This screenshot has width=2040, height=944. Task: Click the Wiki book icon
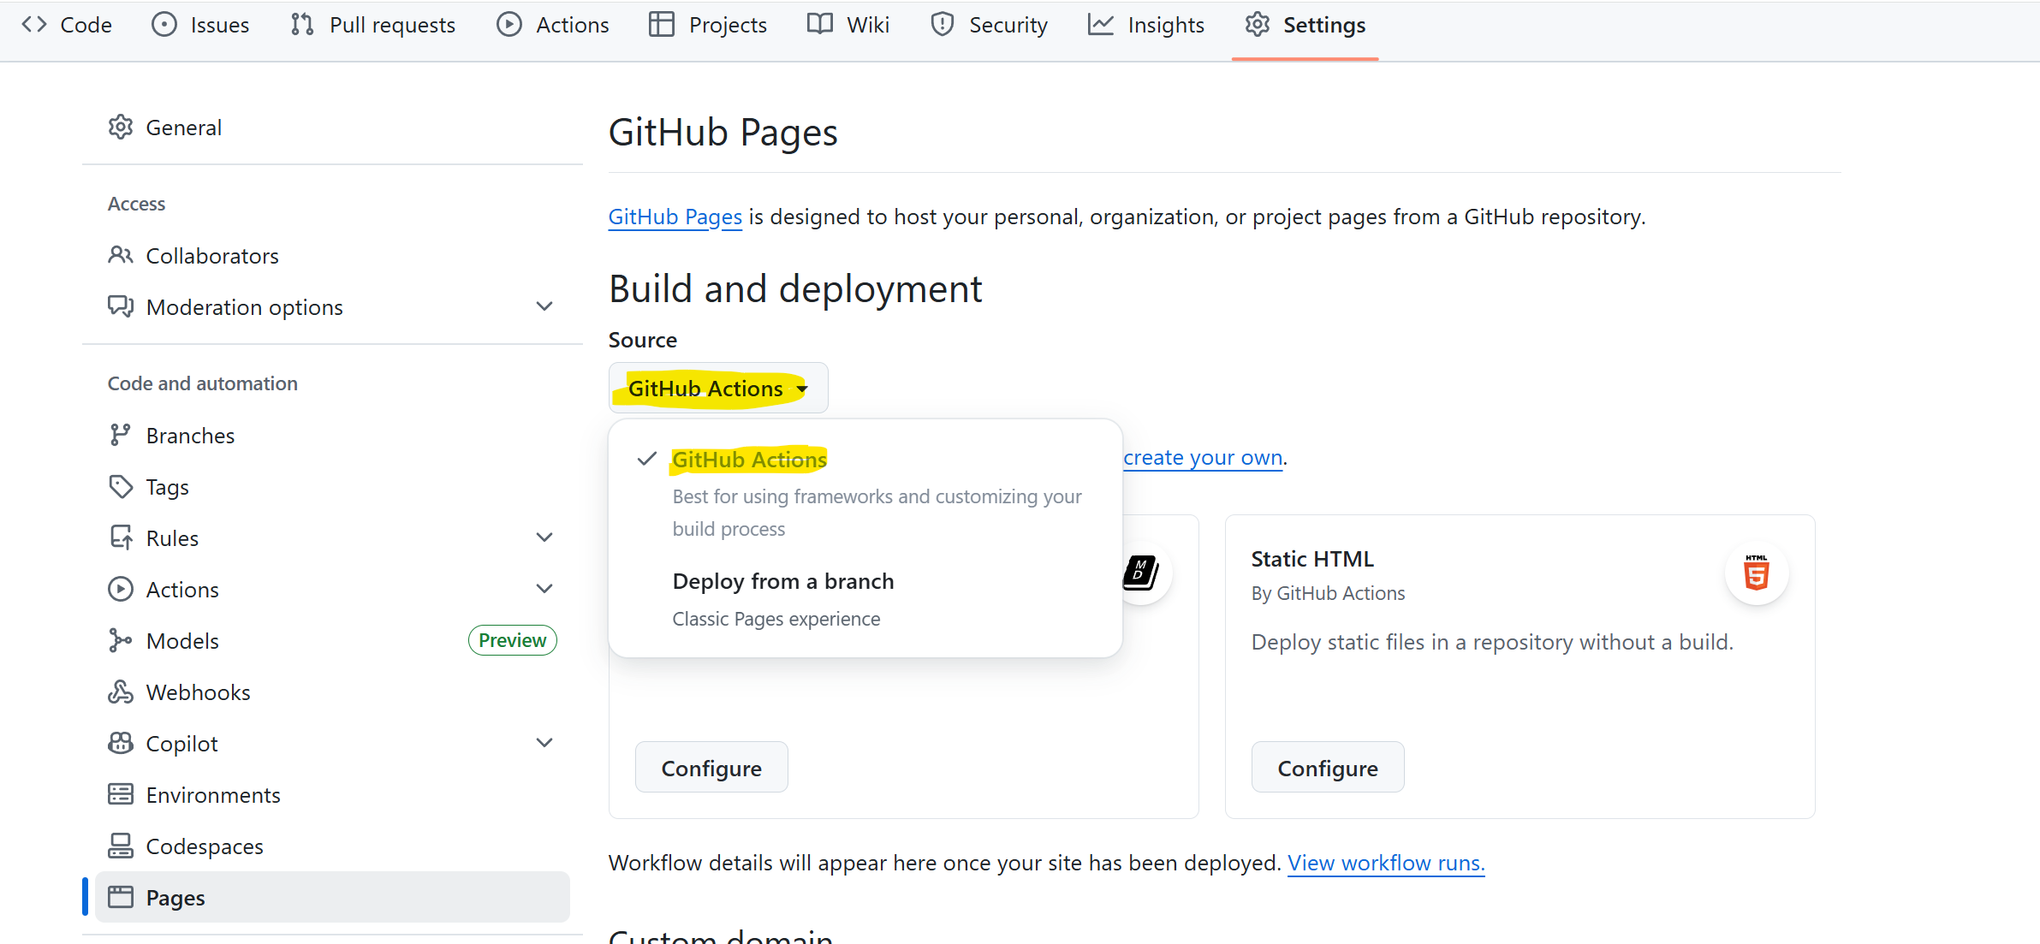(820, 25)
